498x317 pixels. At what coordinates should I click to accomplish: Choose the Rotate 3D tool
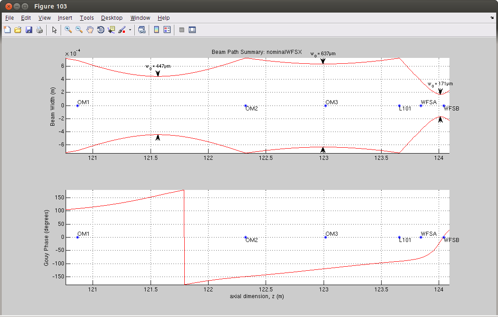[101, 30]
